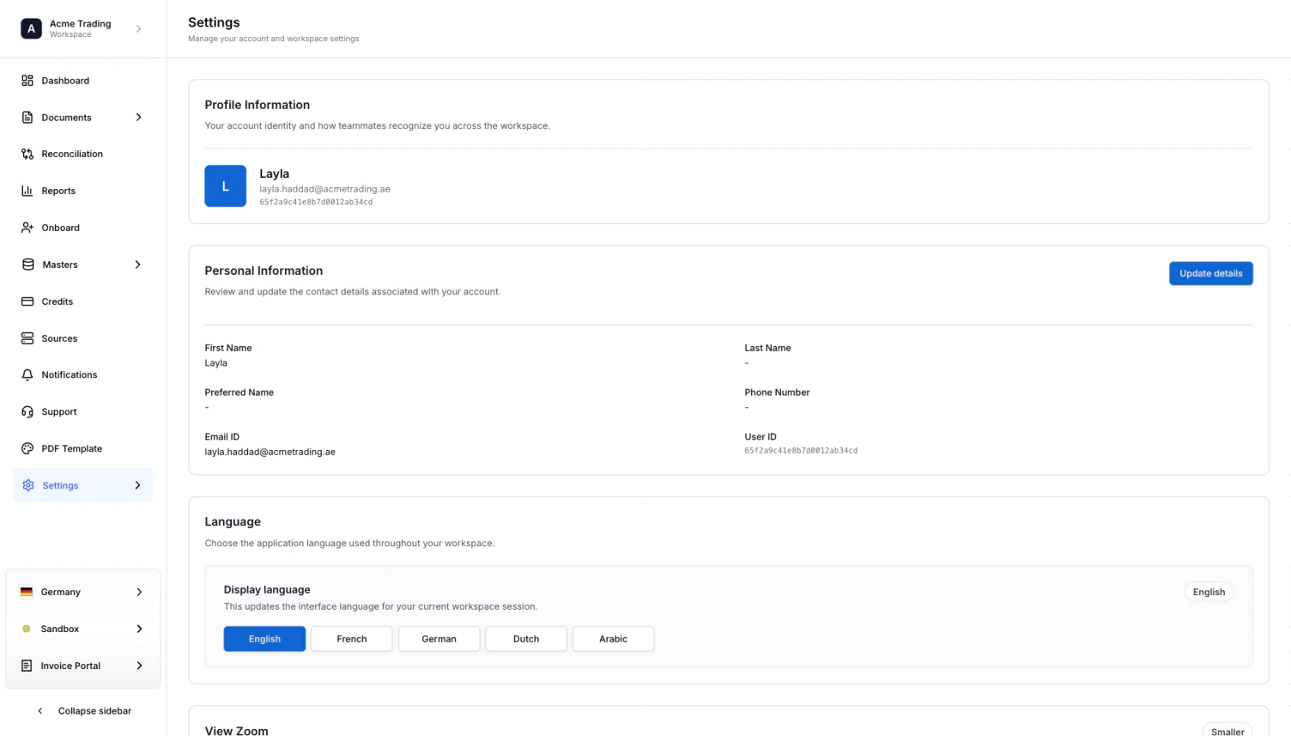Click the Documents file icon

point(27,118)
